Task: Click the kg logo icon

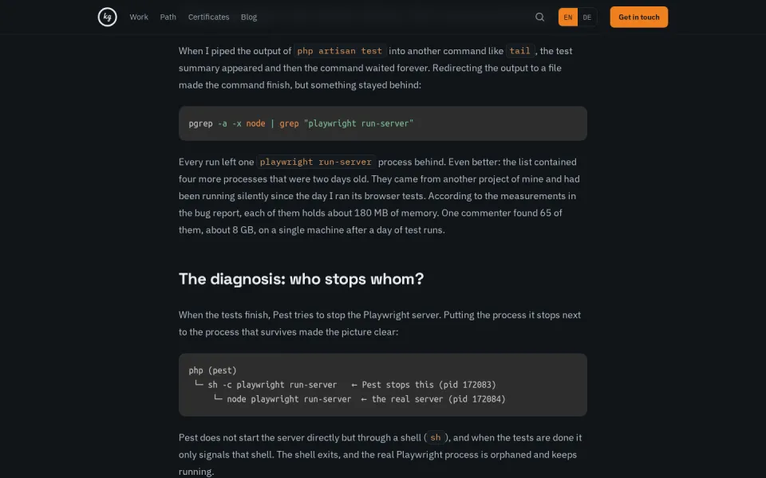Action: pos(107,17)
